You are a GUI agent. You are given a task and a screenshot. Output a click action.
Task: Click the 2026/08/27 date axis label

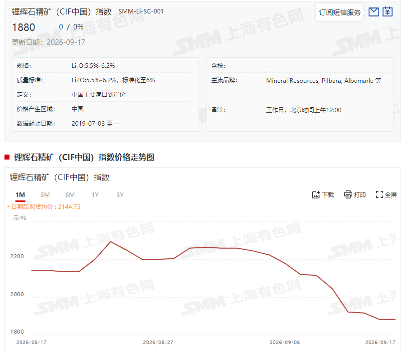pyautogui.click(x=158, y=343)
